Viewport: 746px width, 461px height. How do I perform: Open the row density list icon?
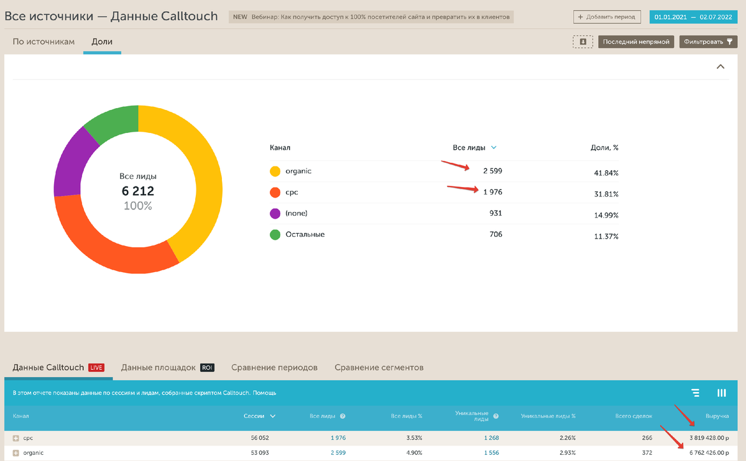[x=696, y=393]
